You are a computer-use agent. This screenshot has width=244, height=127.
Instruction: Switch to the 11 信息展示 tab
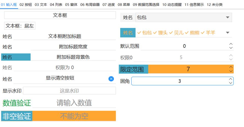(194, 5)
